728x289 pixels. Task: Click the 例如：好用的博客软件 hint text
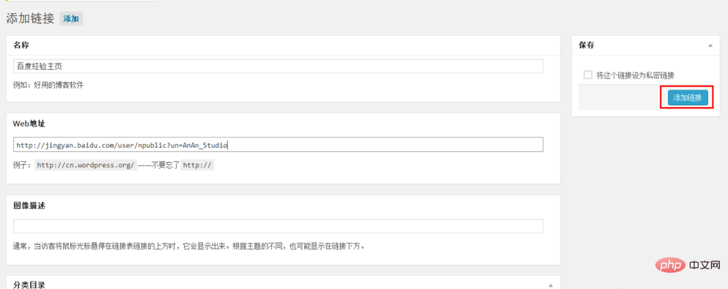coord(48,86)
